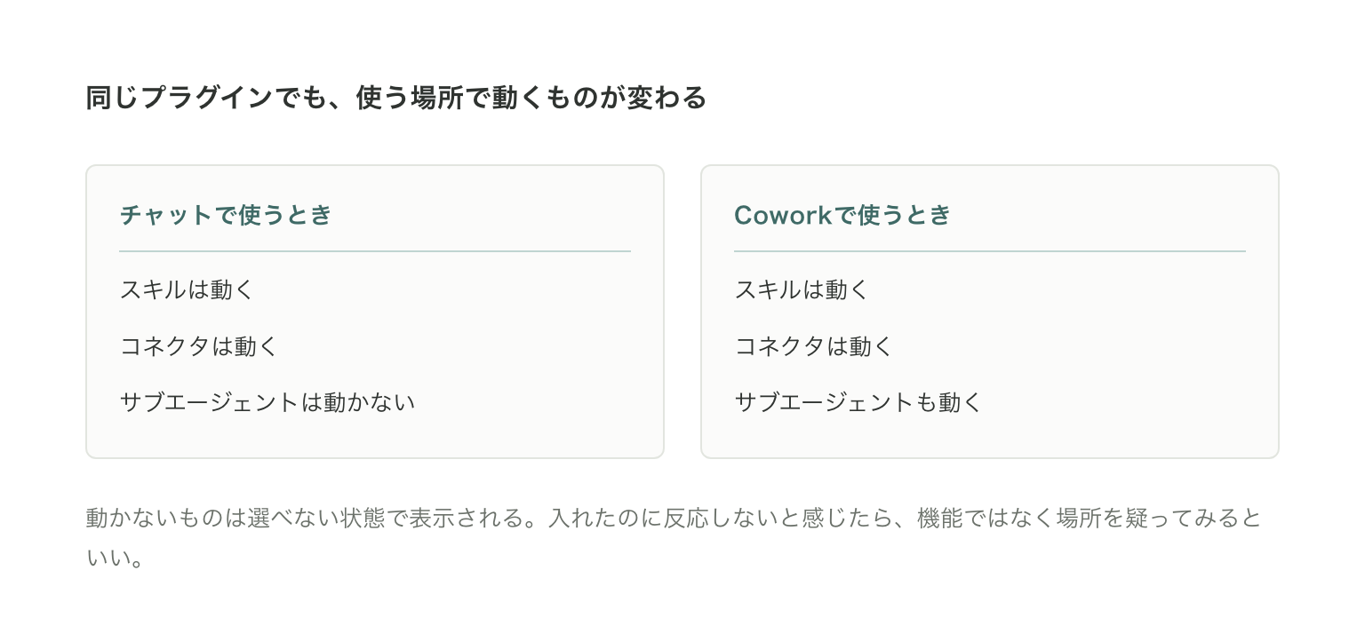Click スキルは動く in the Cowork card
The height and width of the screenshot is (618, 1365).
click(x=802, y=289)
